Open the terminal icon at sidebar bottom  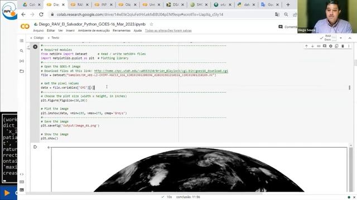(x=22, y=190)
